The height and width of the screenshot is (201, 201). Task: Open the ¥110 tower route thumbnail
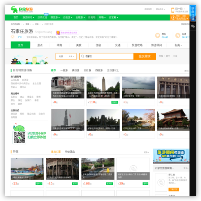tap(103, 88)
